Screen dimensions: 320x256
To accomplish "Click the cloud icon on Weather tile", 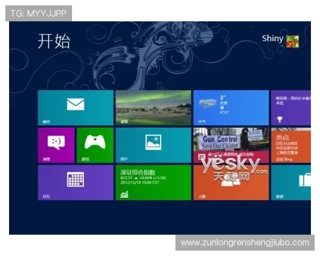I will coord(205,102).
